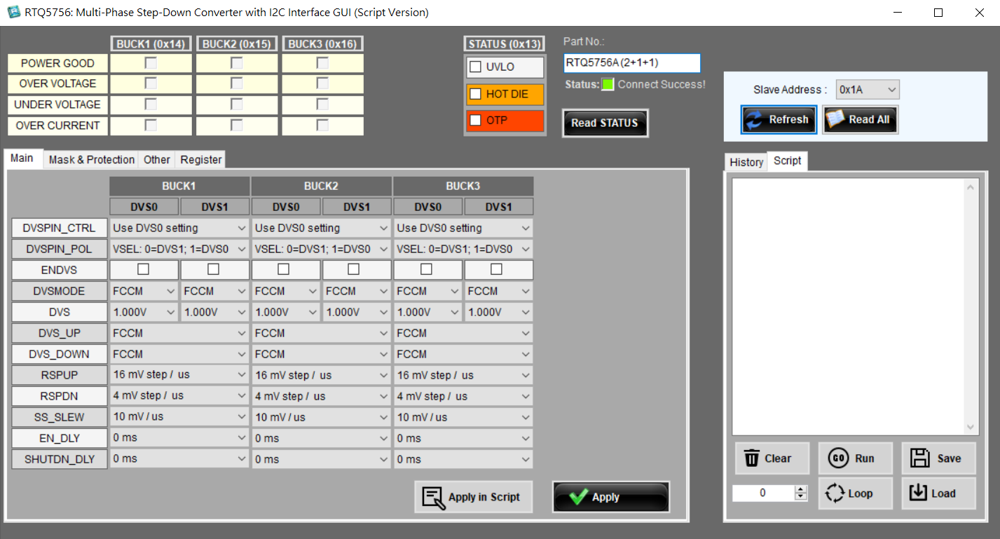Toggle BUCK1 POWER GOOD checkbox
This screenshot has width=1000, height=539.
tap(151, 63)
